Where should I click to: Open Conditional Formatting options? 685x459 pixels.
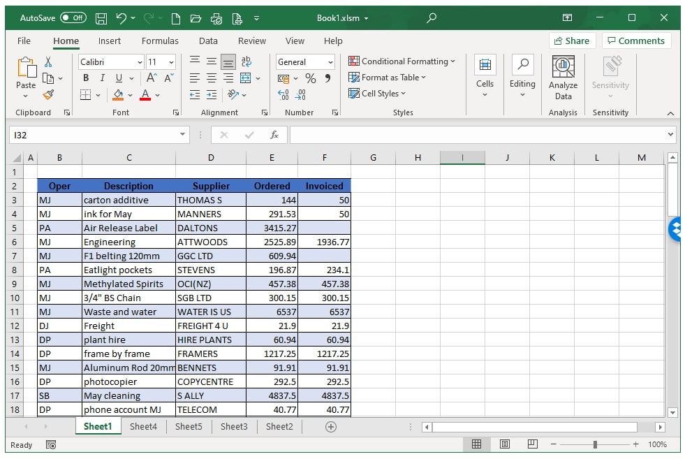402,61
